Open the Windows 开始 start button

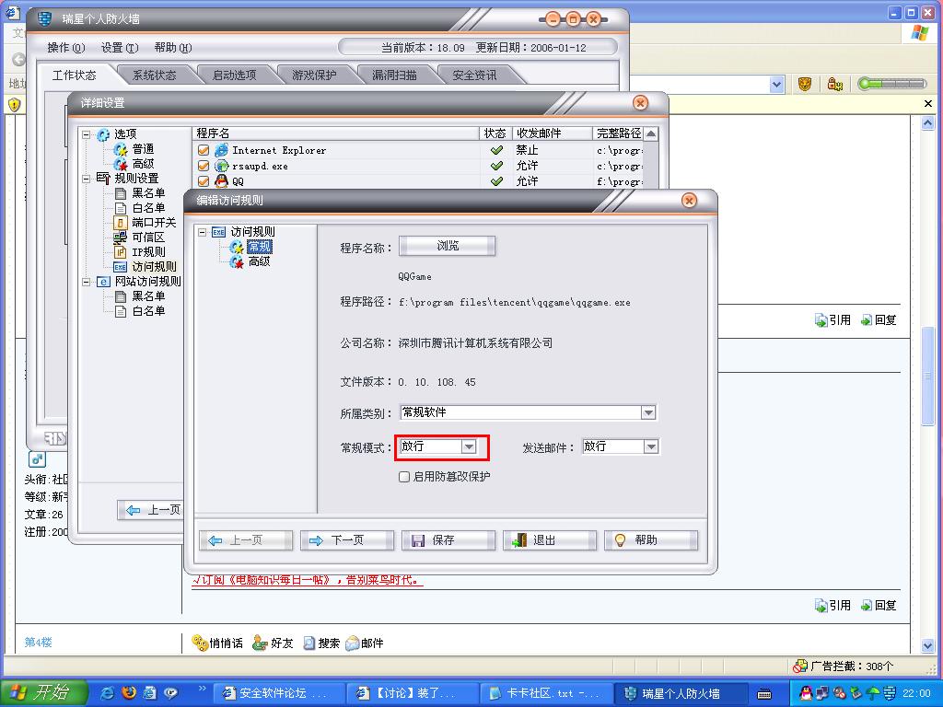point(44,693)
